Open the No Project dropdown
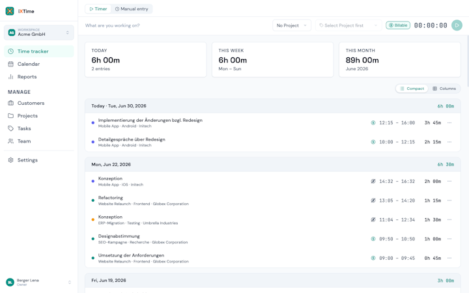 pyautogui.click(x=292, y=25)
